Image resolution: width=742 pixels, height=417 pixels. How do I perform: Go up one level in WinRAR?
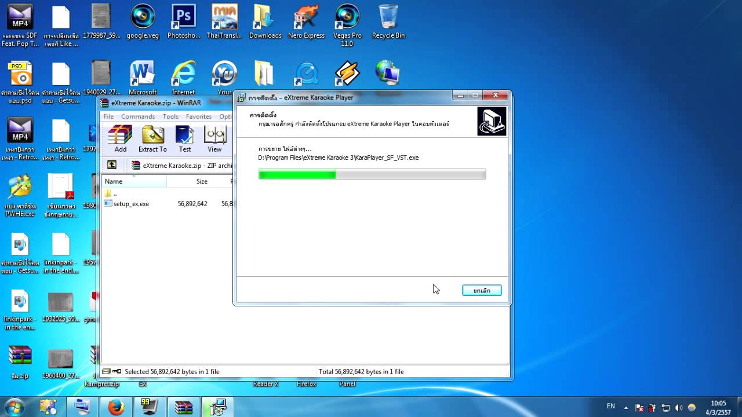(x=112, y=165)
